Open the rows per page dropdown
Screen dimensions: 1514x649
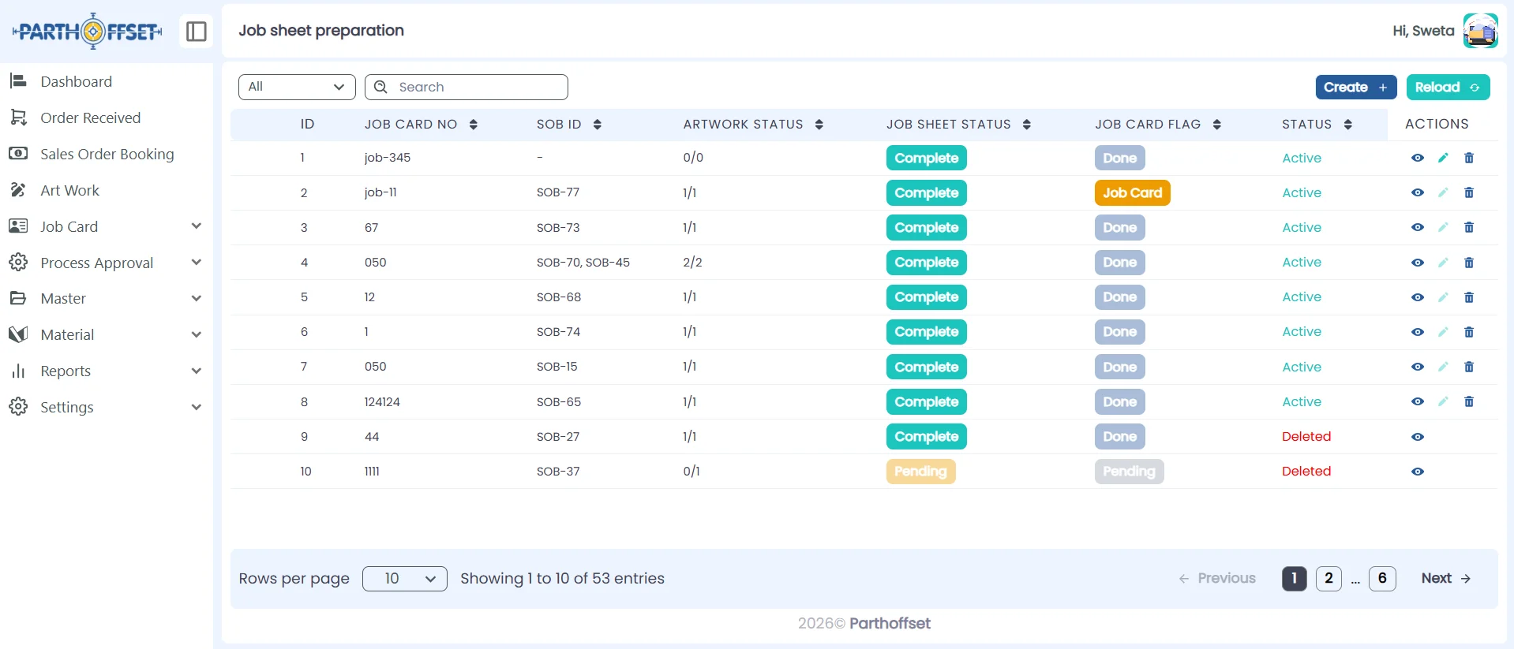(404, 579)
